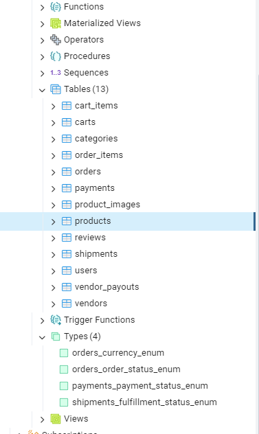This screenshot has height=434, width=259.
Task: Click the Procedures braces icon
Action: (x=56, y=56)
